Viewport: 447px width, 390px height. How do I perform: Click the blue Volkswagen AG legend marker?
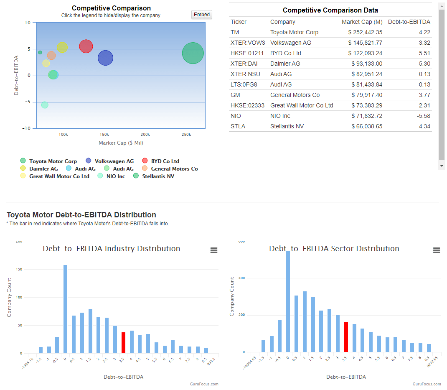click(88, 161)
